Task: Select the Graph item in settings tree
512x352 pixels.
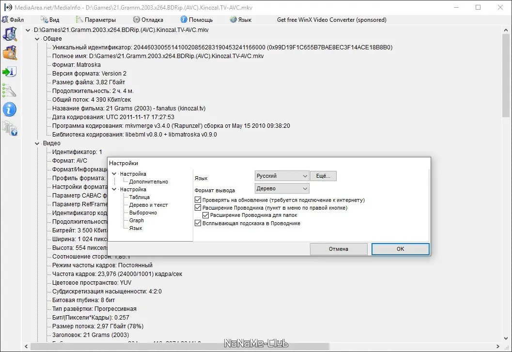Action: [x=137, y=220]
